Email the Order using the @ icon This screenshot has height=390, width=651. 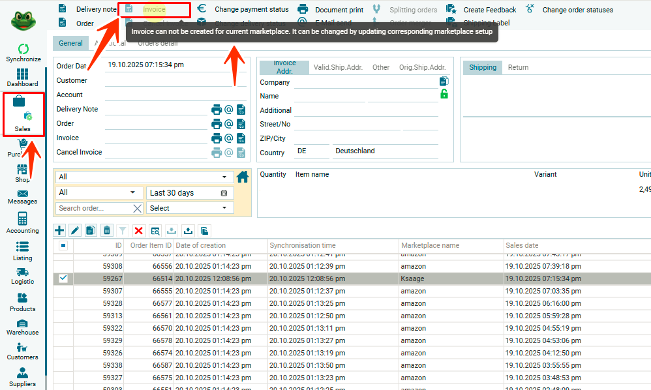click(229, 124)
